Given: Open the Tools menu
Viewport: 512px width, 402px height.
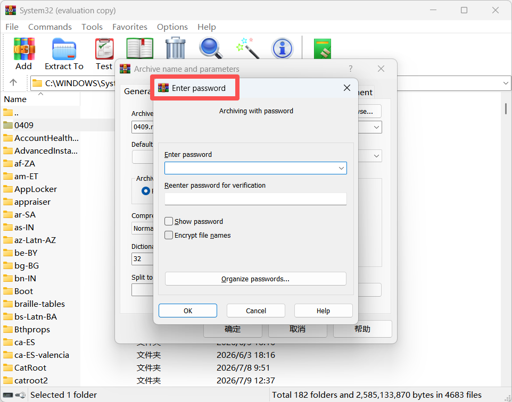Looking at the screenshot, I should coord(92,27).
